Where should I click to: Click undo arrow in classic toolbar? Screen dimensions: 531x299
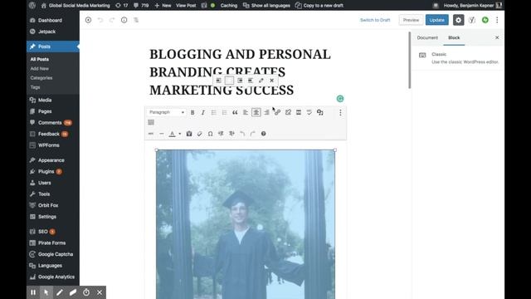pos(242,134)
